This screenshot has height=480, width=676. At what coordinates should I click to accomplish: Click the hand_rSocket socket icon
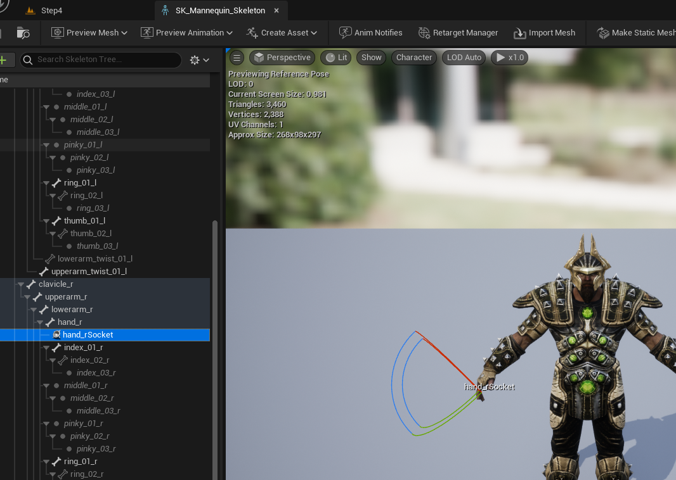pos(56,334)
